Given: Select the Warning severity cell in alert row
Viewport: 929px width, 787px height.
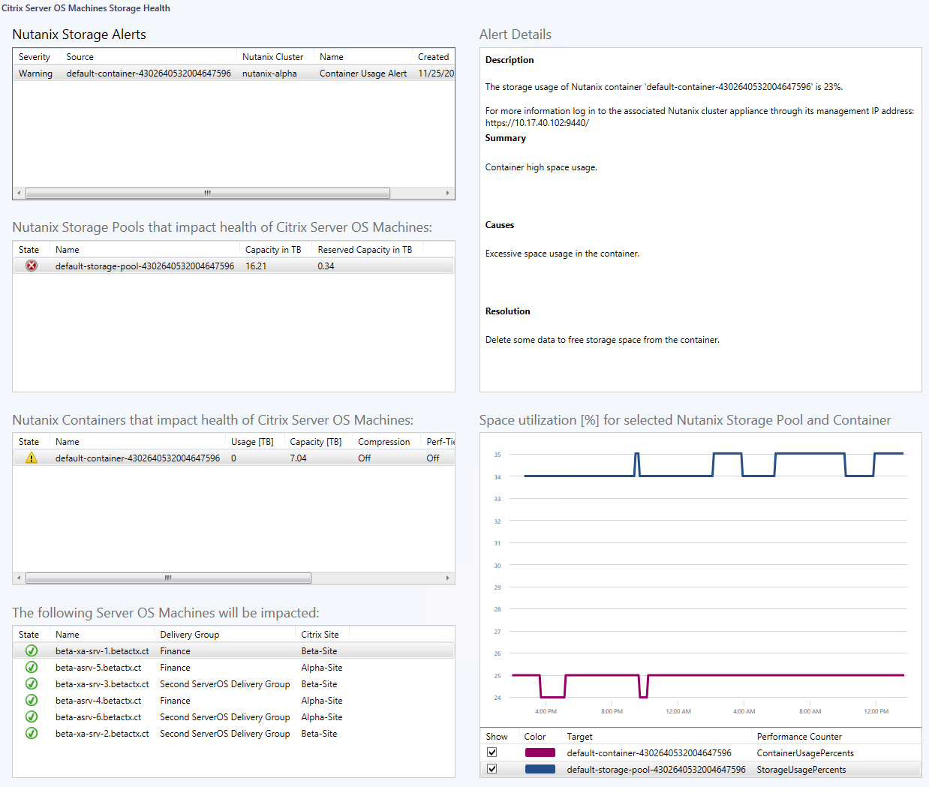Looking at the screenshot, I should tap(35, 74).
